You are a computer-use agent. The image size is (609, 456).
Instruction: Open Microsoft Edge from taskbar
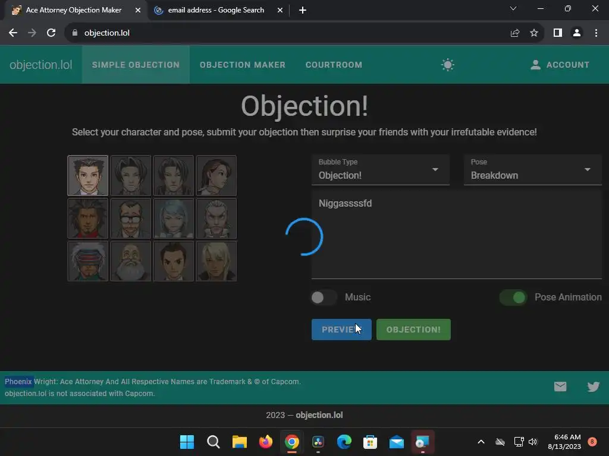point(344,442)
